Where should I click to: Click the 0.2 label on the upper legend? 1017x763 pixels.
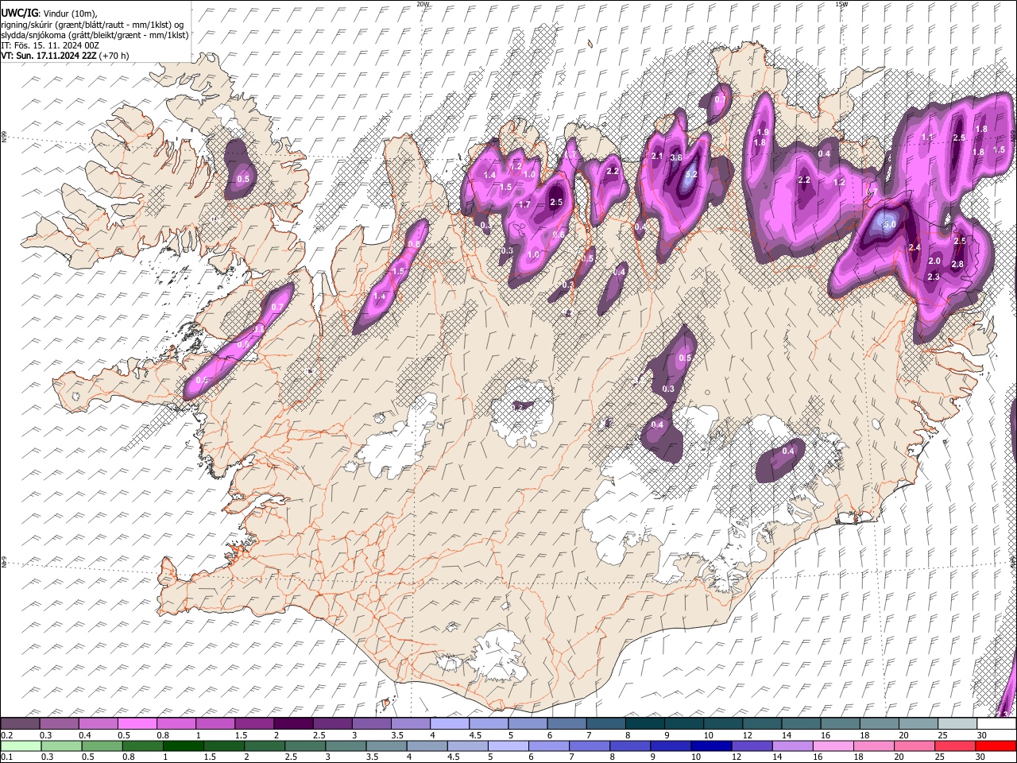tap(6, 735)
